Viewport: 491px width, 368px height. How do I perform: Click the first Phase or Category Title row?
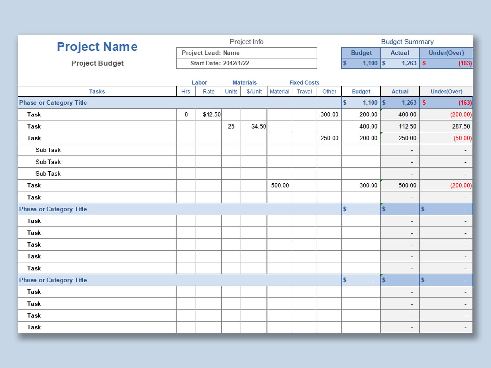click(x=53, y=103)
